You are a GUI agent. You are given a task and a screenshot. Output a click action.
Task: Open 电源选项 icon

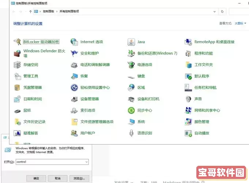tap(131, 65)
